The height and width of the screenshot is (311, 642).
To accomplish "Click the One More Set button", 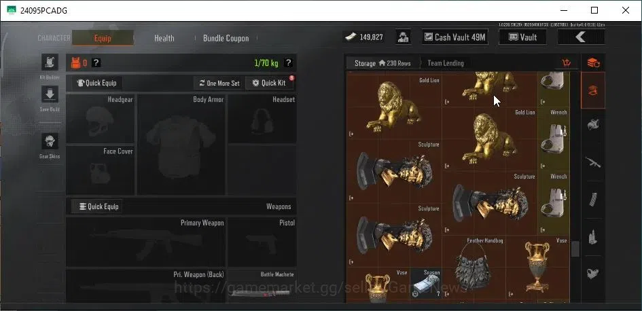I will pyautogui.click(x=219, y=83).
